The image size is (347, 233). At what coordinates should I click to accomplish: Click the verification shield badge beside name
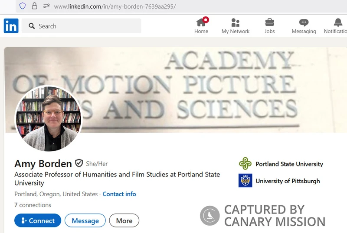pyautogui.click(x=79, y=163)
